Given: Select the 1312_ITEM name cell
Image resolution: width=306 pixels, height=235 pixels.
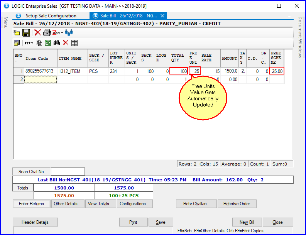Looking at the screenshot, I should [x=73, y=71].
